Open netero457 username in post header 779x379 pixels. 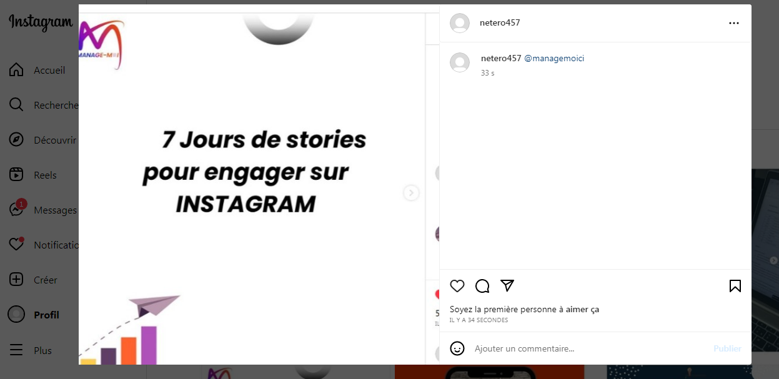(x=500, y=22)
